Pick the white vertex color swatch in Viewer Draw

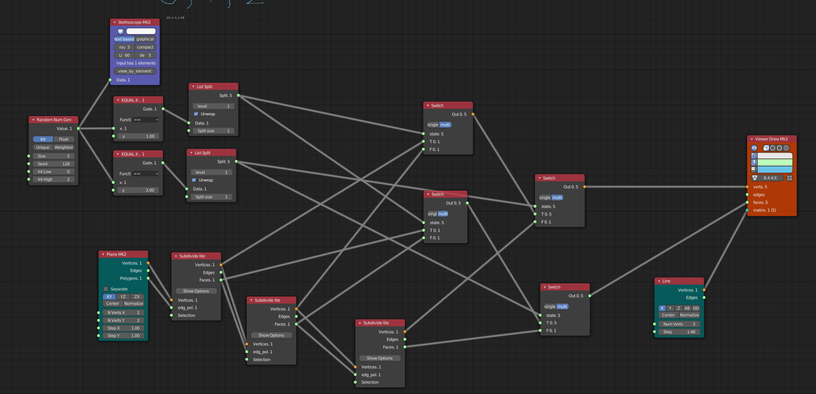coord(775,156)
